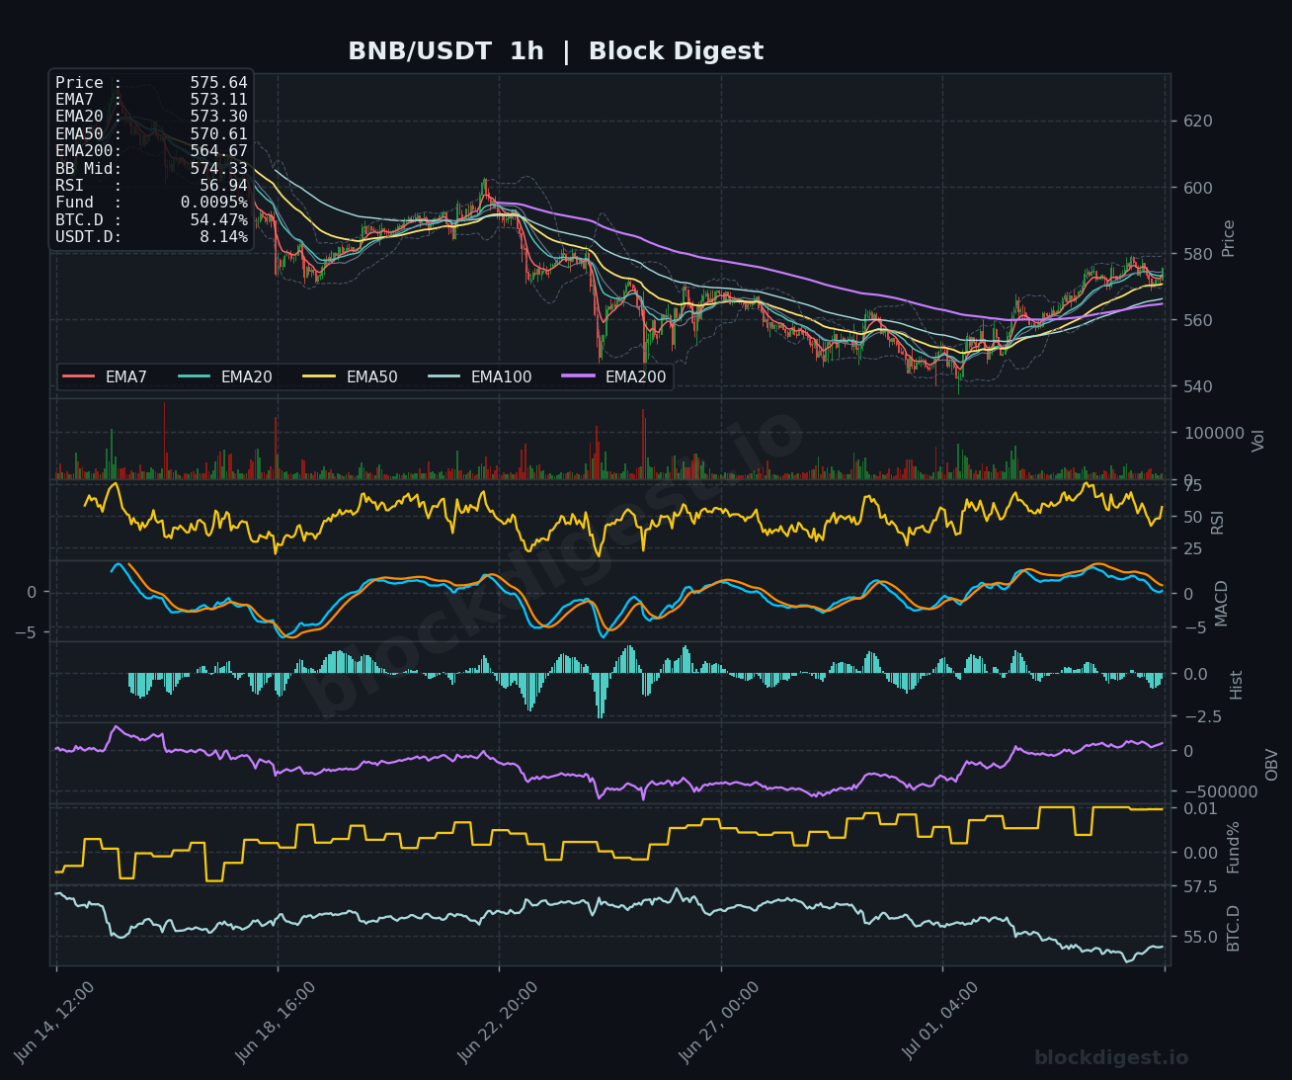Click the purple EMA200 legend line swatch
The width and height of the screenshot is (1292, 1080).
(x=579, y=376)
